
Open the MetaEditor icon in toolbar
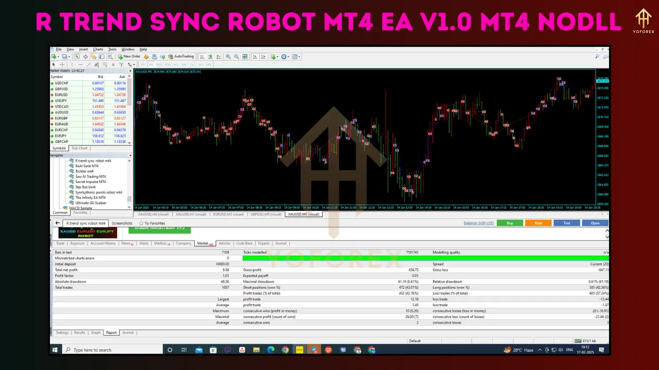[146, 57]
